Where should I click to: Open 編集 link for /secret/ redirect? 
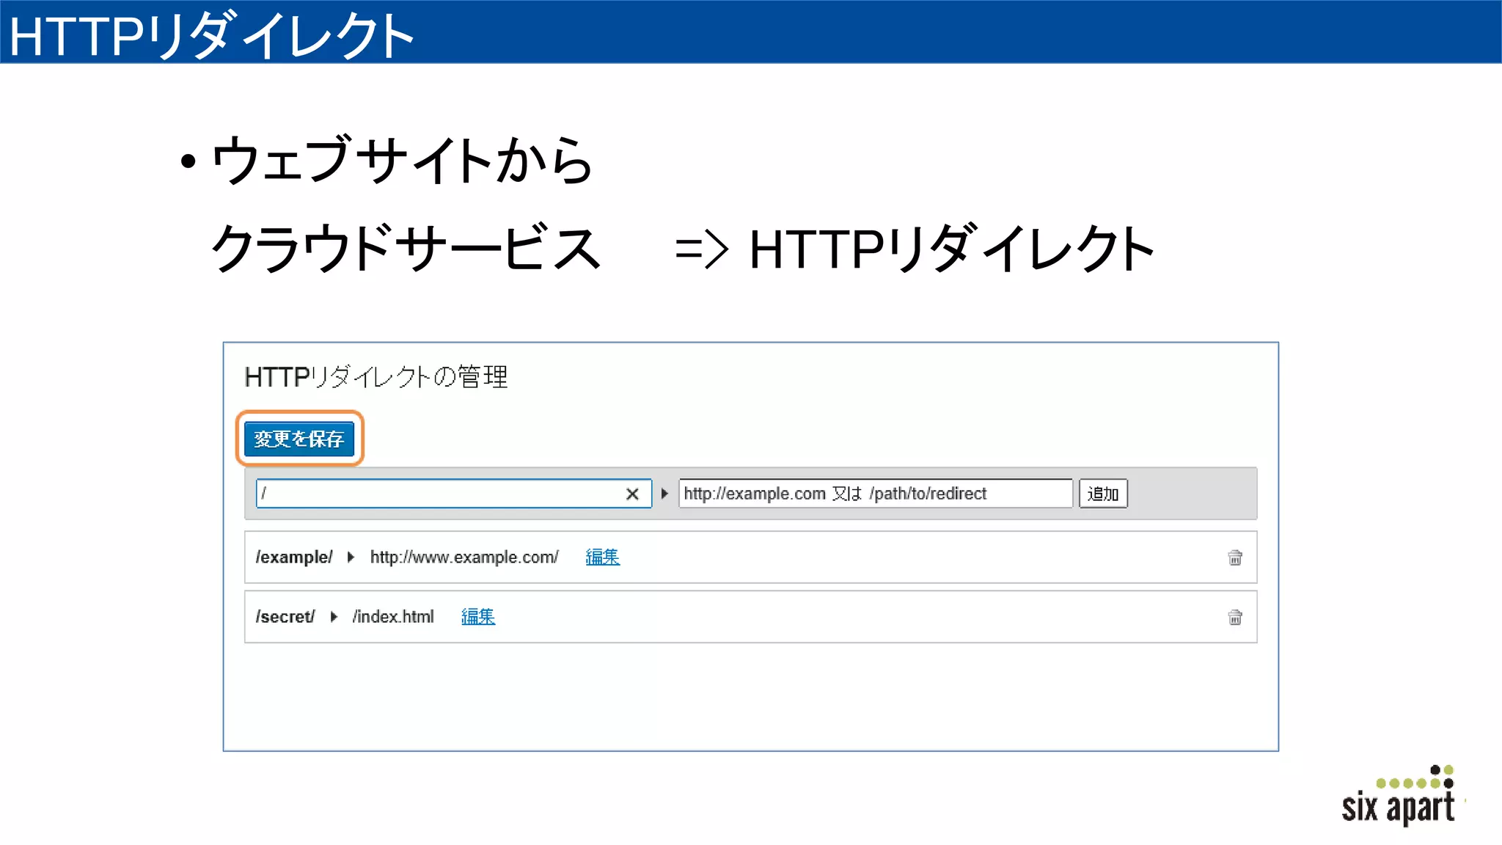(x=478, y=617)
